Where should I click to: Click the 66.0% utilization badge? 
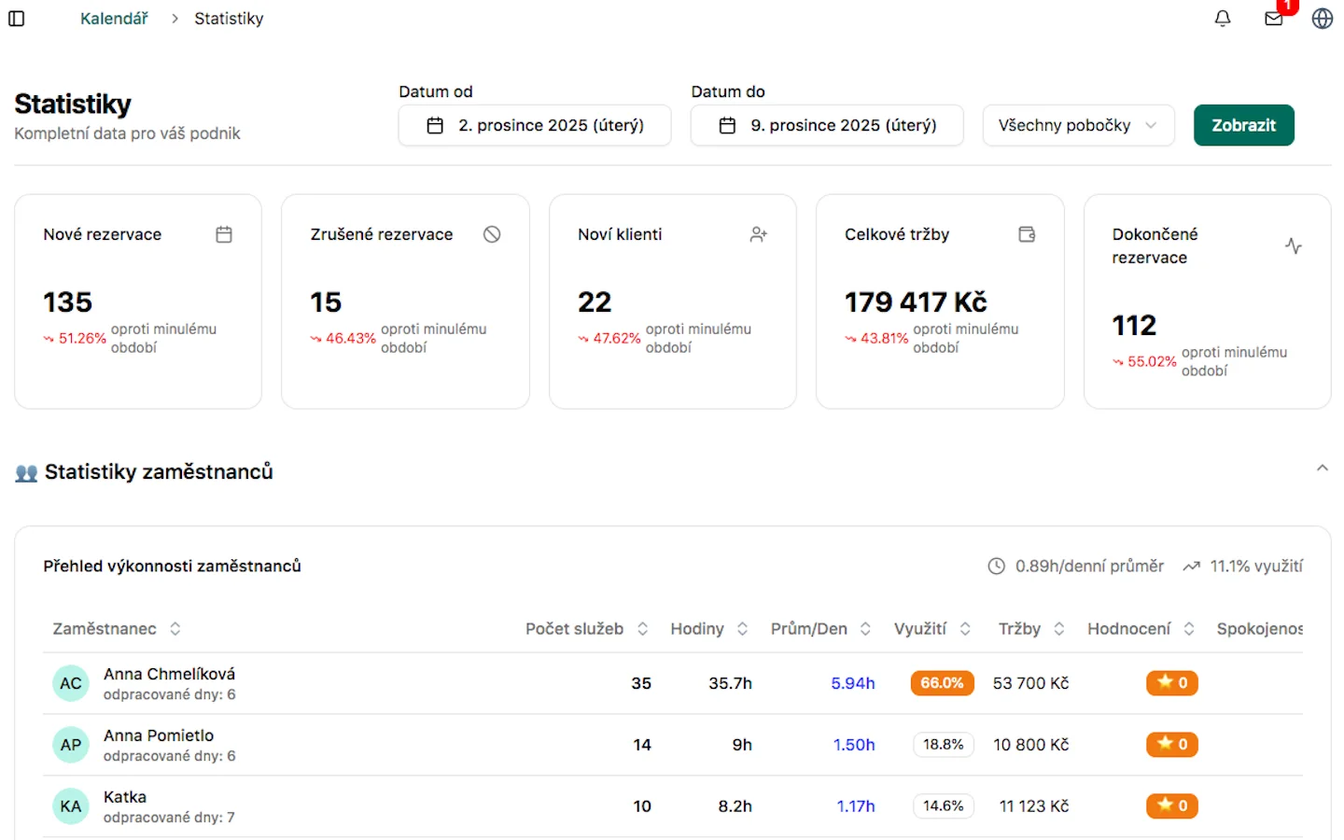click(x=942, y=683)
